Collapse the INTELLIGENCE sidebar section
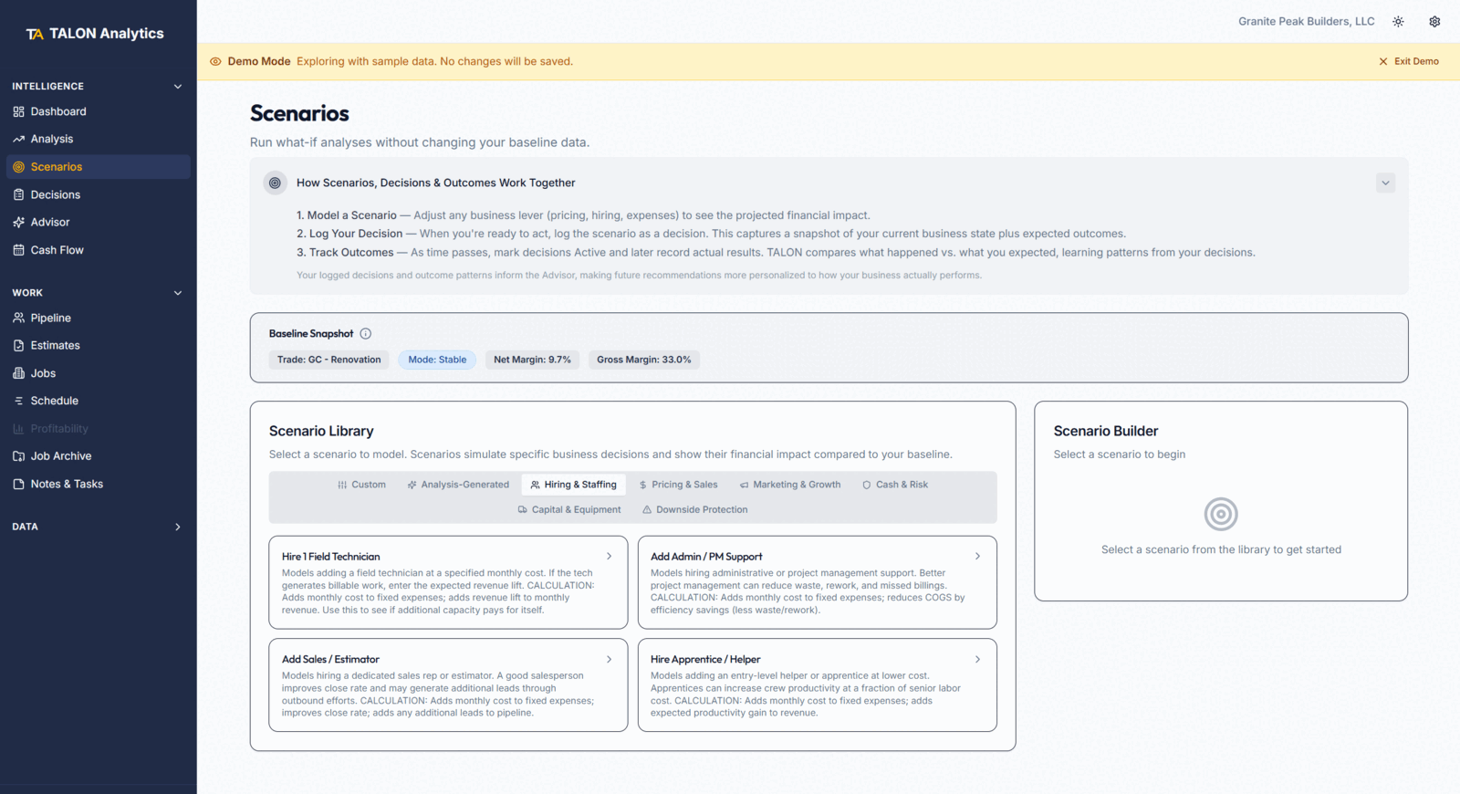 coord(178,87)
